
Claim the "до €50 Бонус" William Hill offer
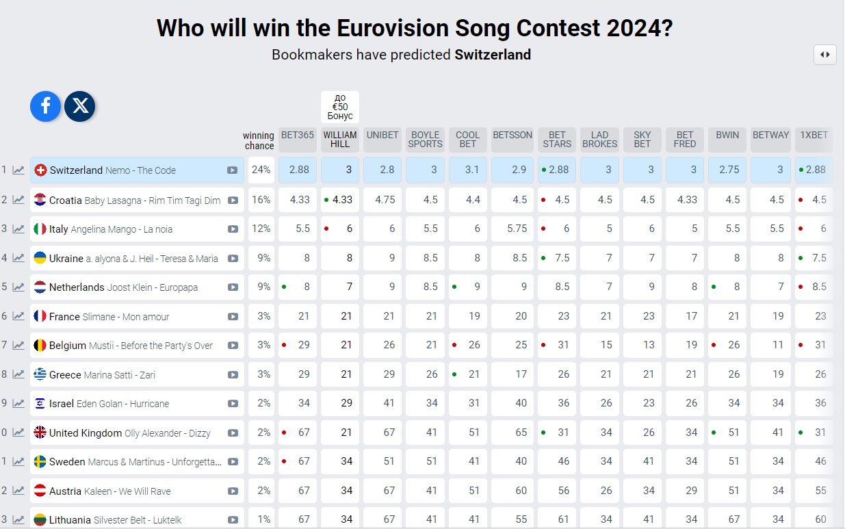(339, 107)
